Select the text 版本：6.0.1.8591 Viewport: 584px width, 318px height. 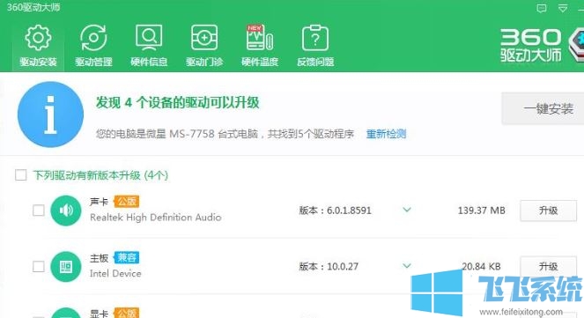point(336,211)
